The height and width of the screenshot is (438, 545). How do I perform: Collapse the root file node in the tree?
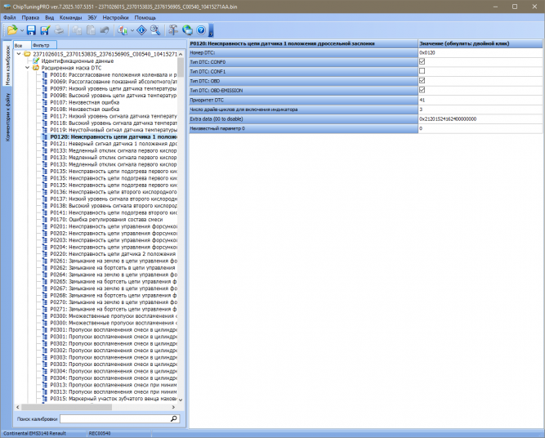tap(19, 54)
